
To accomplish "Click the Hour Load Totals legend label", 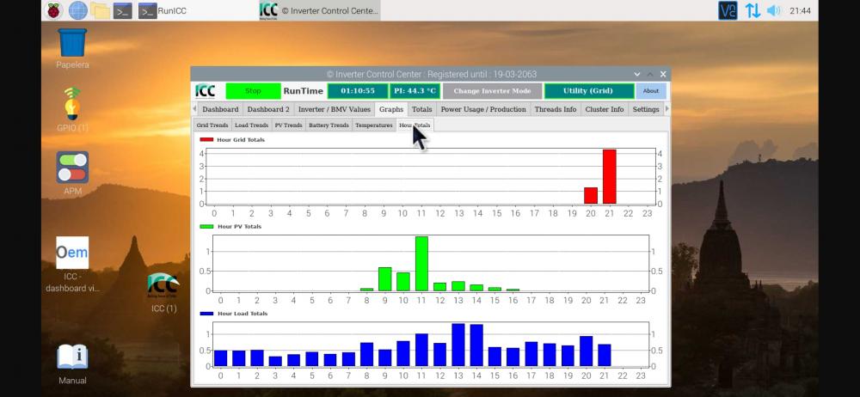I will pos(243,314).
